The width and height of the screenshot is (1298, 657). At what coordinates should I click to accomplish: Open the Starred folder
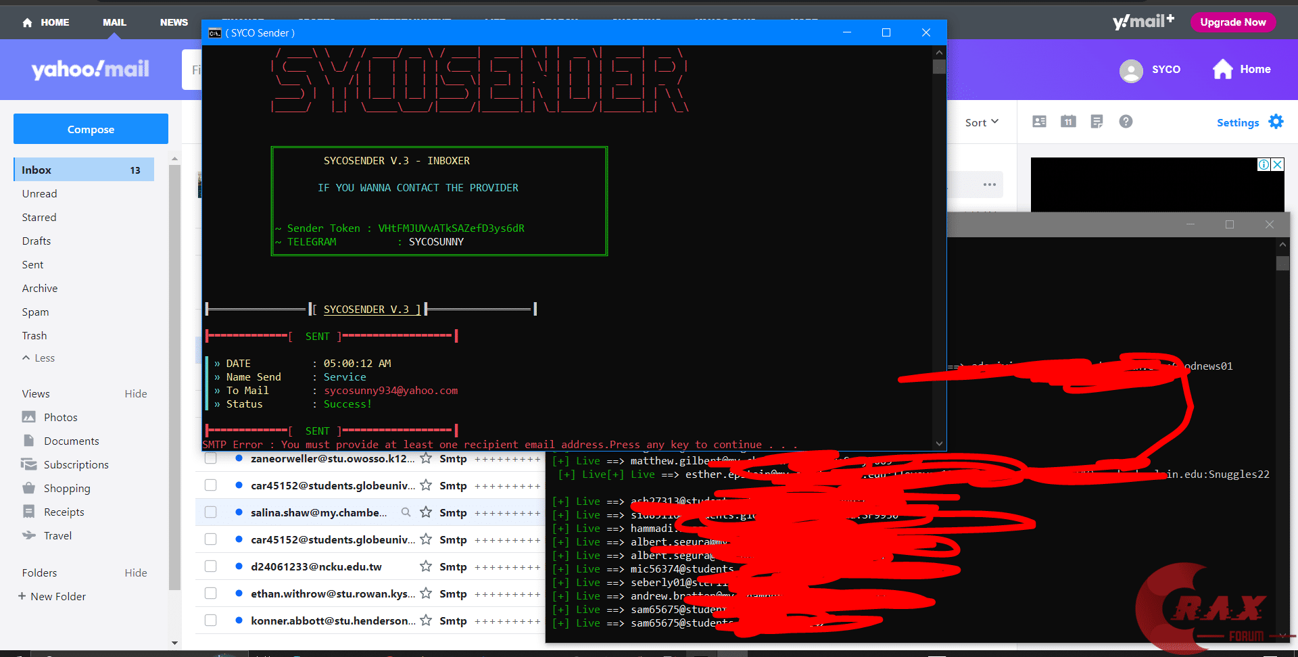[39, 217]
